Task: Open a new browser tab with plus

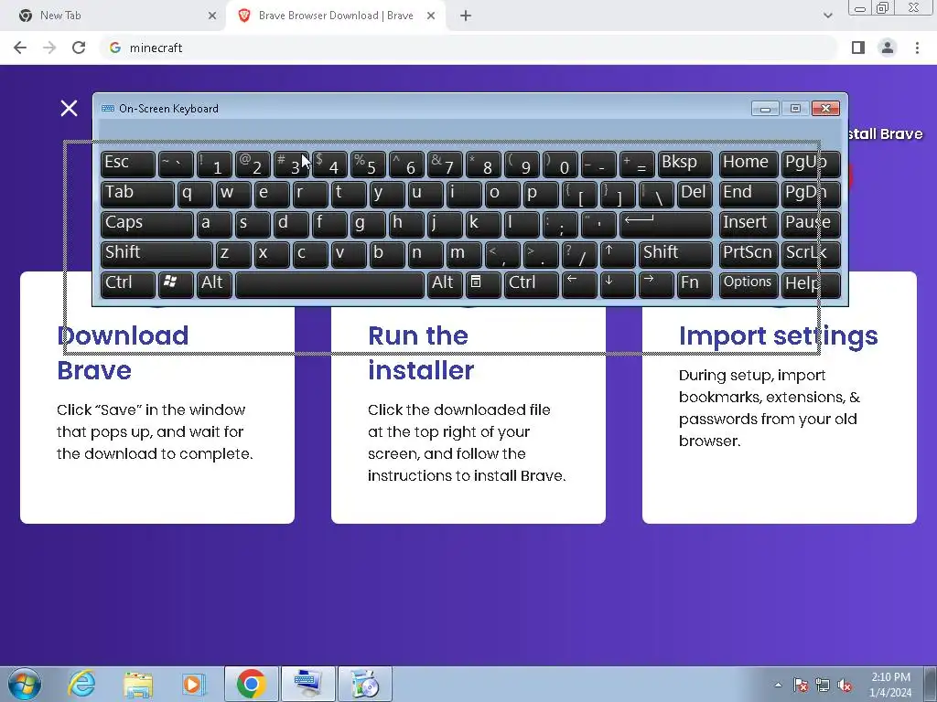Action: (x=466, y=16)
